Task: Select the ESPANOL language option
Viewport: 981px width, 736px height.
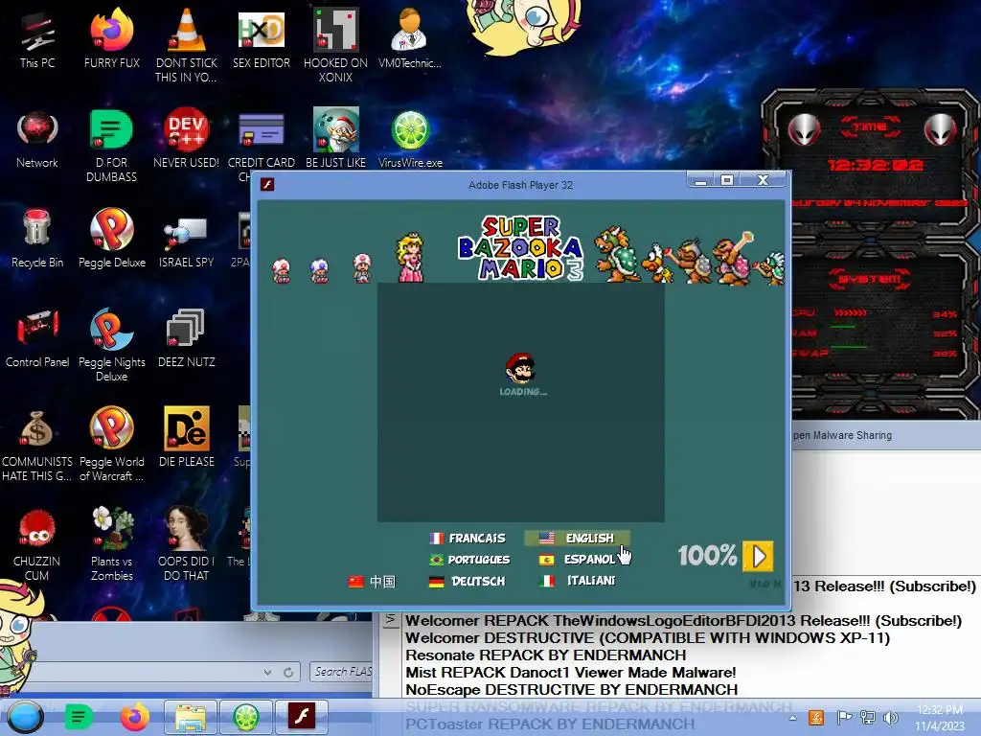Action: coord(577,560)
